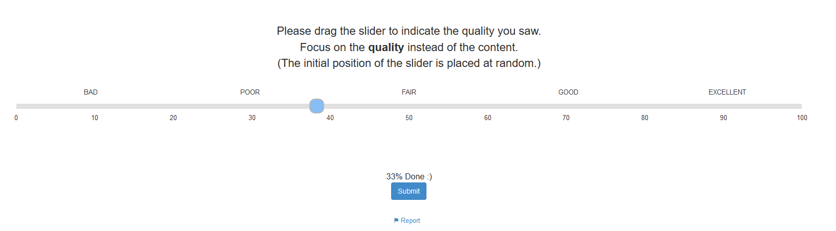Select the POOR quality label
The image size is (836, 231).
point(250,93)
